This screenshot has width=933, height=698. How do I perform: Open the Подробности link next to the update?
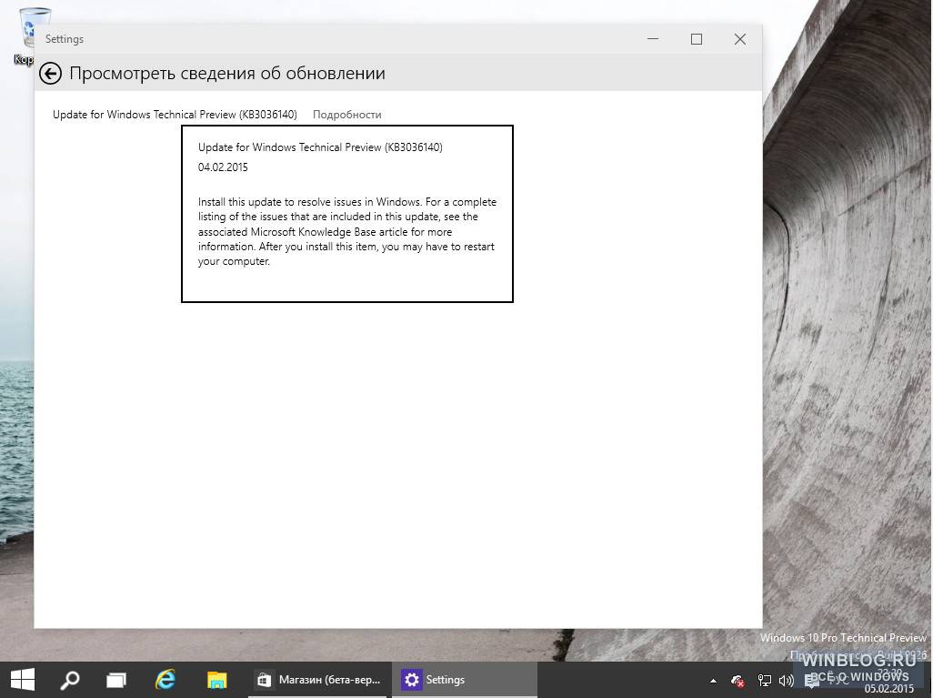pos(346,115)
